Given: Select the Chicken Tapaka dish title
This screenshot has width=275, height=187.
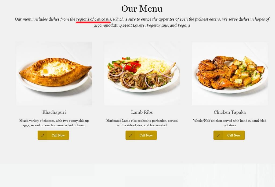Looking at the screenshot, I should (230, 112).
